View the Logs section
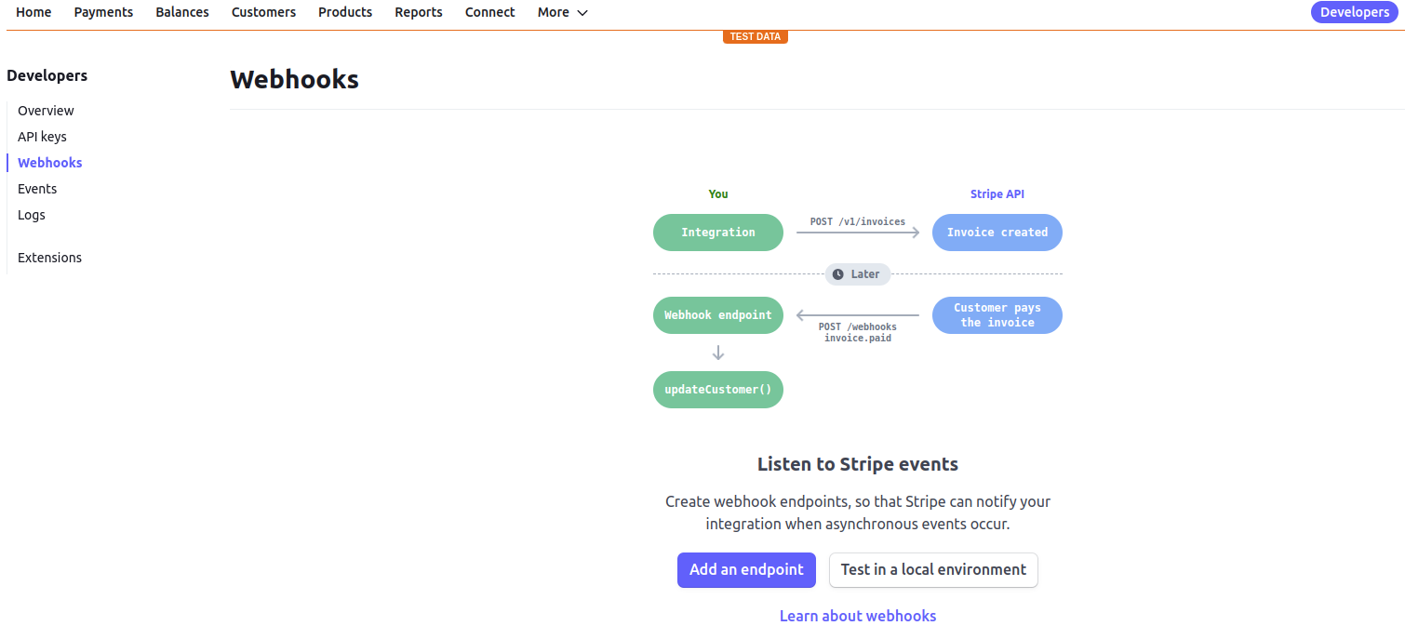The width and height of the screenshot is (1405, 639). pyautogui.click(x=31, y=214)
